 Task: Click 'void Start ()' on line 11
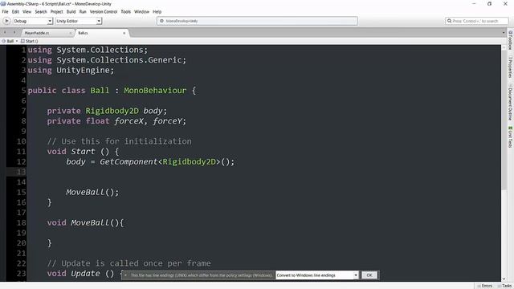[78, 152]
